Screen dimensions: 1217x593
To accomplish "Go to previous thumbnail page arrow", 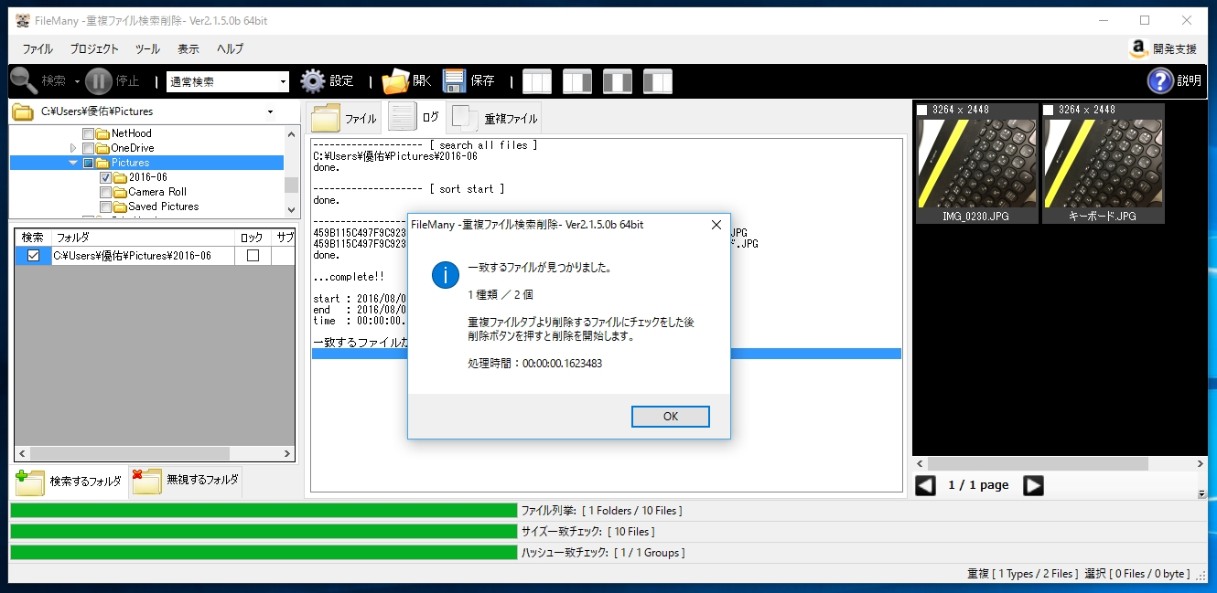I will [925, 485].
